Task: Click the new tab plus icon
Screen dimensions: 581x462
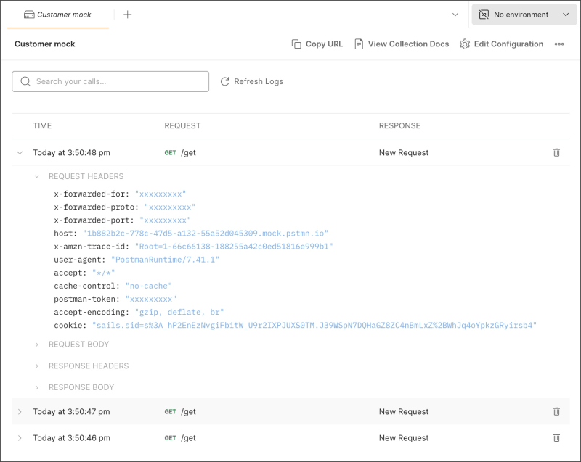Action: pyautogui.click(x=128, y=15)
